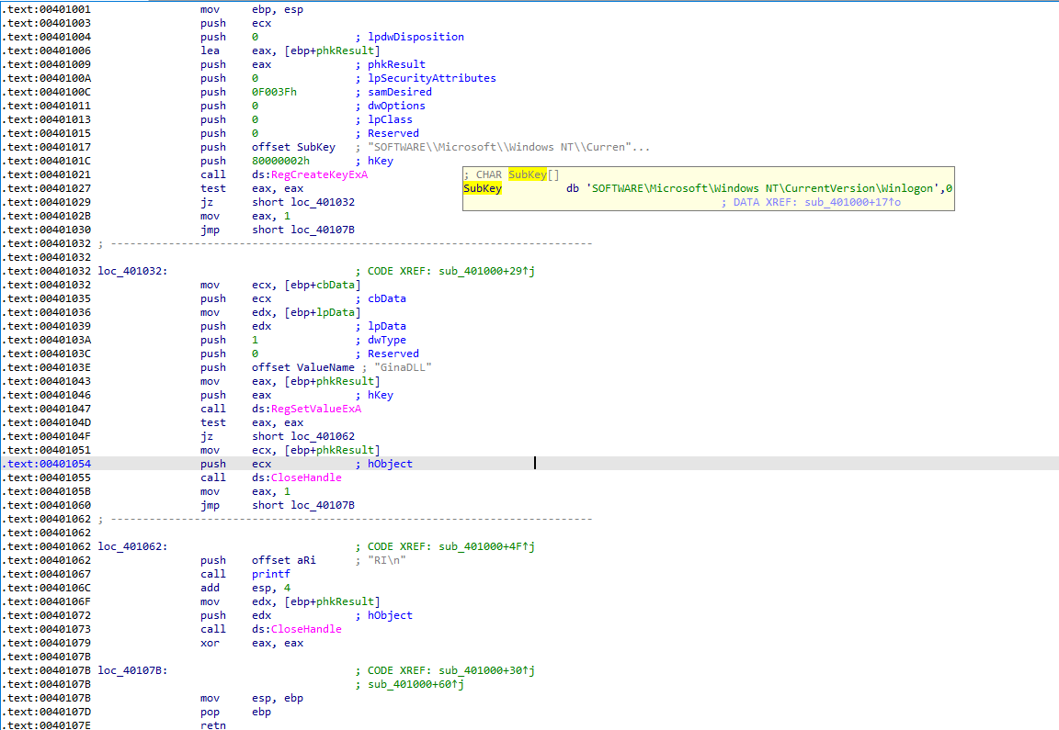Screen dimensions: 1059x730
Task: Click the Winlogon registry path string in the tooltip
Action: coord(762,188)
